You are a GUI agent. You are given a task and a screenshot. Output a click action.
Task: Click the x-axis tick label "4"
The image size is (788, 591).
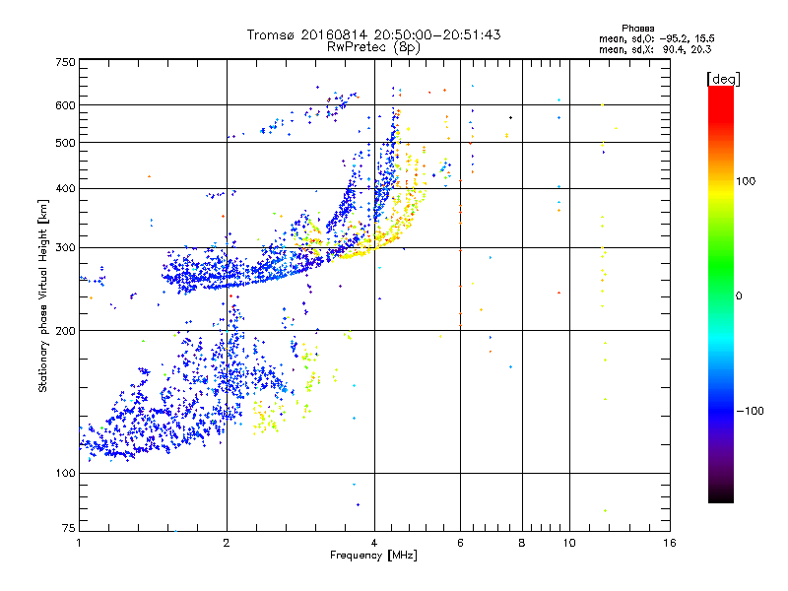(x=374, y=543)
